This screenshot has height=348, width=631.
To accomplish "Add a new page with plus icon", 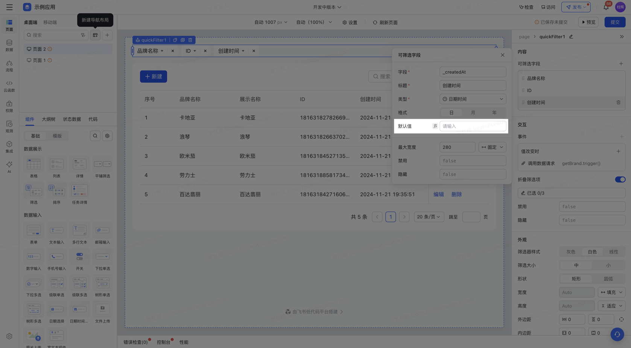I will (107, 35).
